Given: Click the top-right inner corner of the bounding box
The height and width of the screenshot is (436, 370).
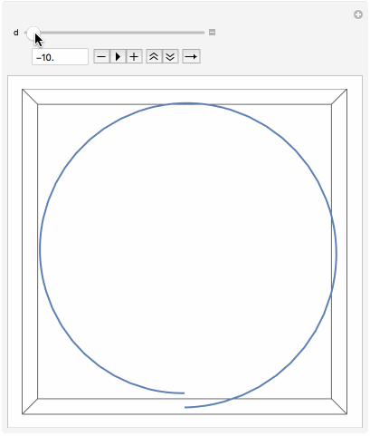Looking at the screenshot, I should [331, 104].
